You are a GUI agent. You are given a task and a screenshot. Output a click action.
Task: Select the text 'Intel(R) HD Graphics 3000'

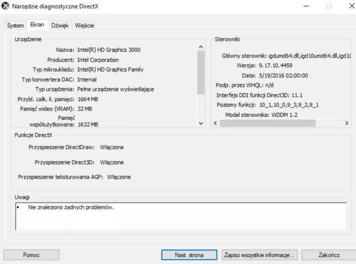tap(109, 50)
